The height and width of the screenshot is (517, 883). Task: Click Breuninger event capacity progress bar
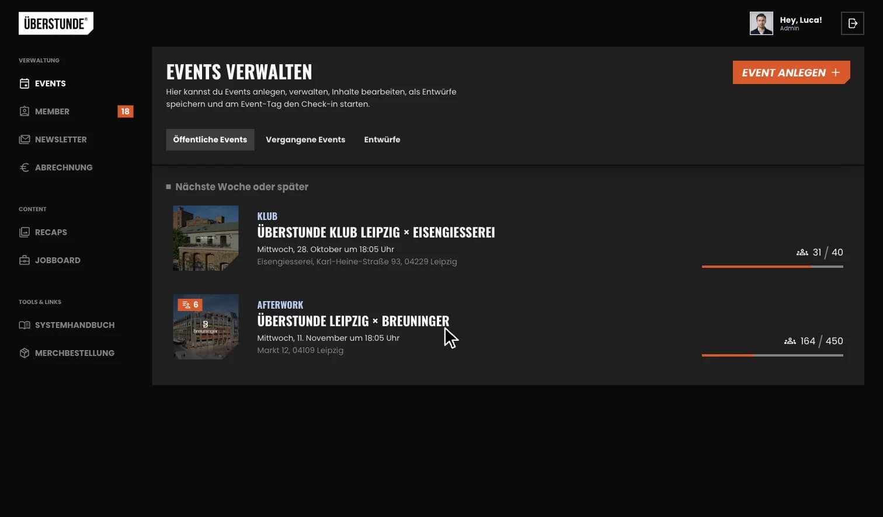773,355
